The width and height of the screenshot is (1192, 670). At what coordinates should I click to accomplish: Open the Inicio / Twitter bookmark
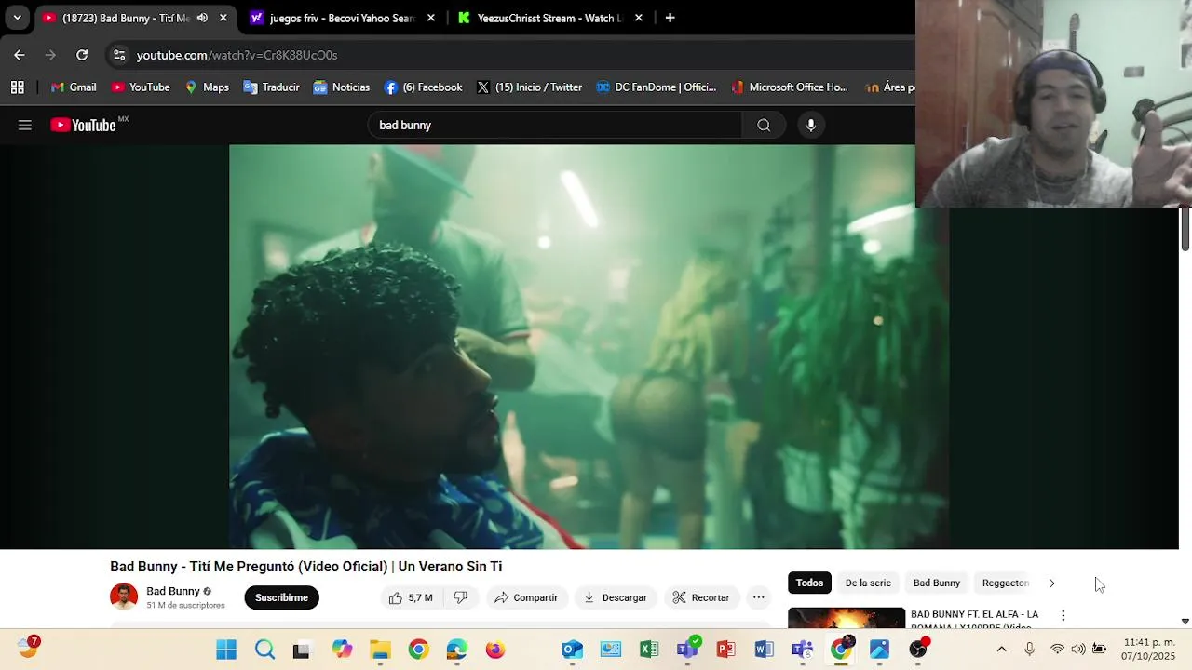tap(529, 87)
